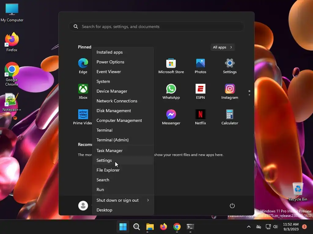Select Search in the context menu

[x=123, y=180]
